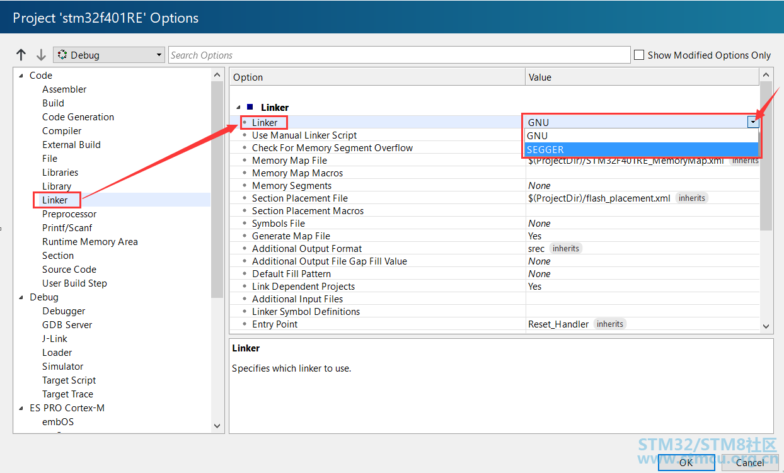
Task: Enable Show Modified Options Only checkbox
Action: [639, 55]
